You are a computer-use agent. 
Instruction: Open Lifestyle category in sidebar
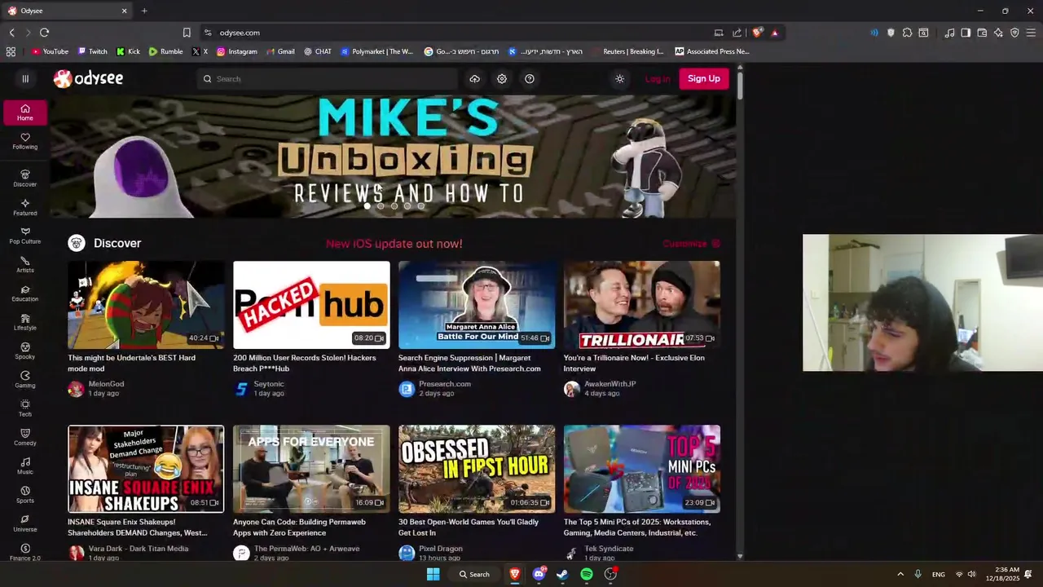click(x=25, y=323)
